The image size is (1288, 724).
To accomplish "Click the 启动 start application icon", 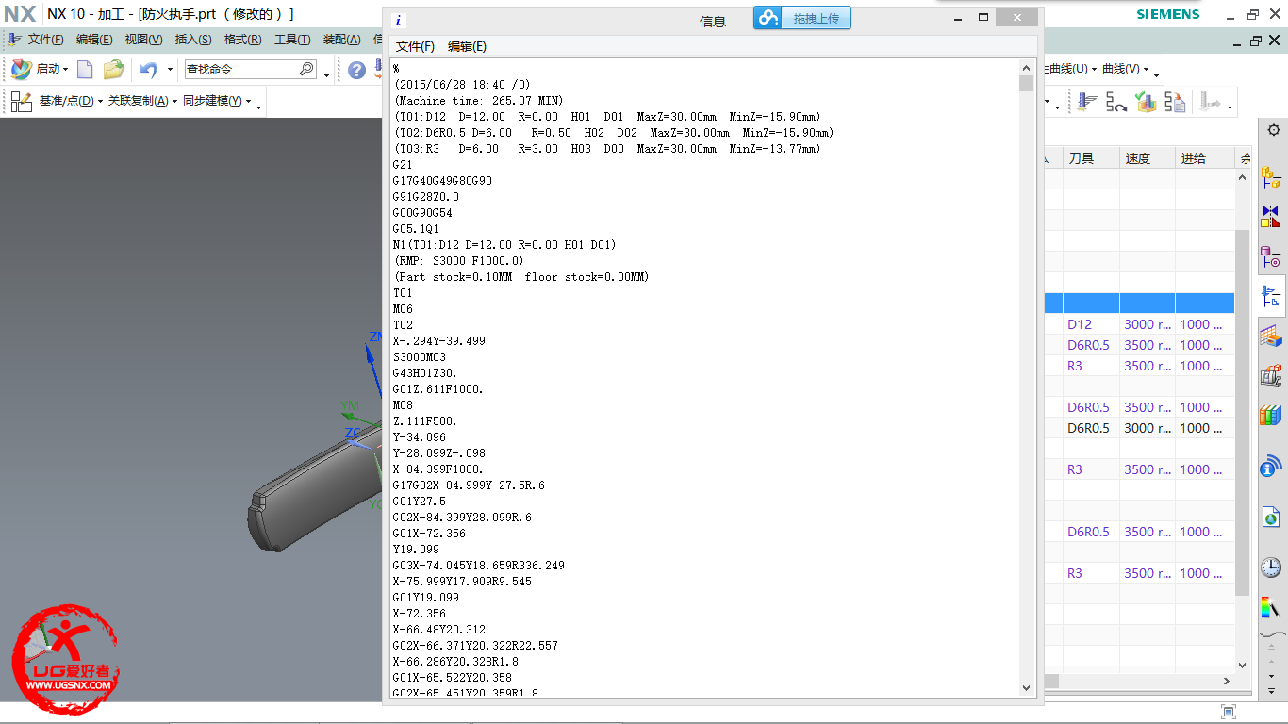I will 22,69.
